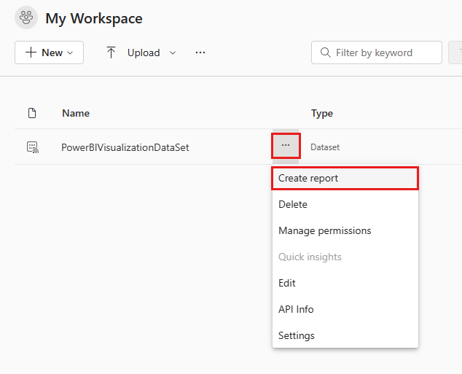
Task: Select Edit in the context menu
Action: (x=287, y=283)
